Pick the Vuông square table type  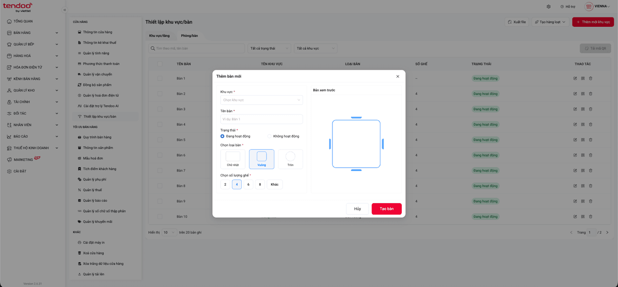pyautogui.click(x=262, y=159)
